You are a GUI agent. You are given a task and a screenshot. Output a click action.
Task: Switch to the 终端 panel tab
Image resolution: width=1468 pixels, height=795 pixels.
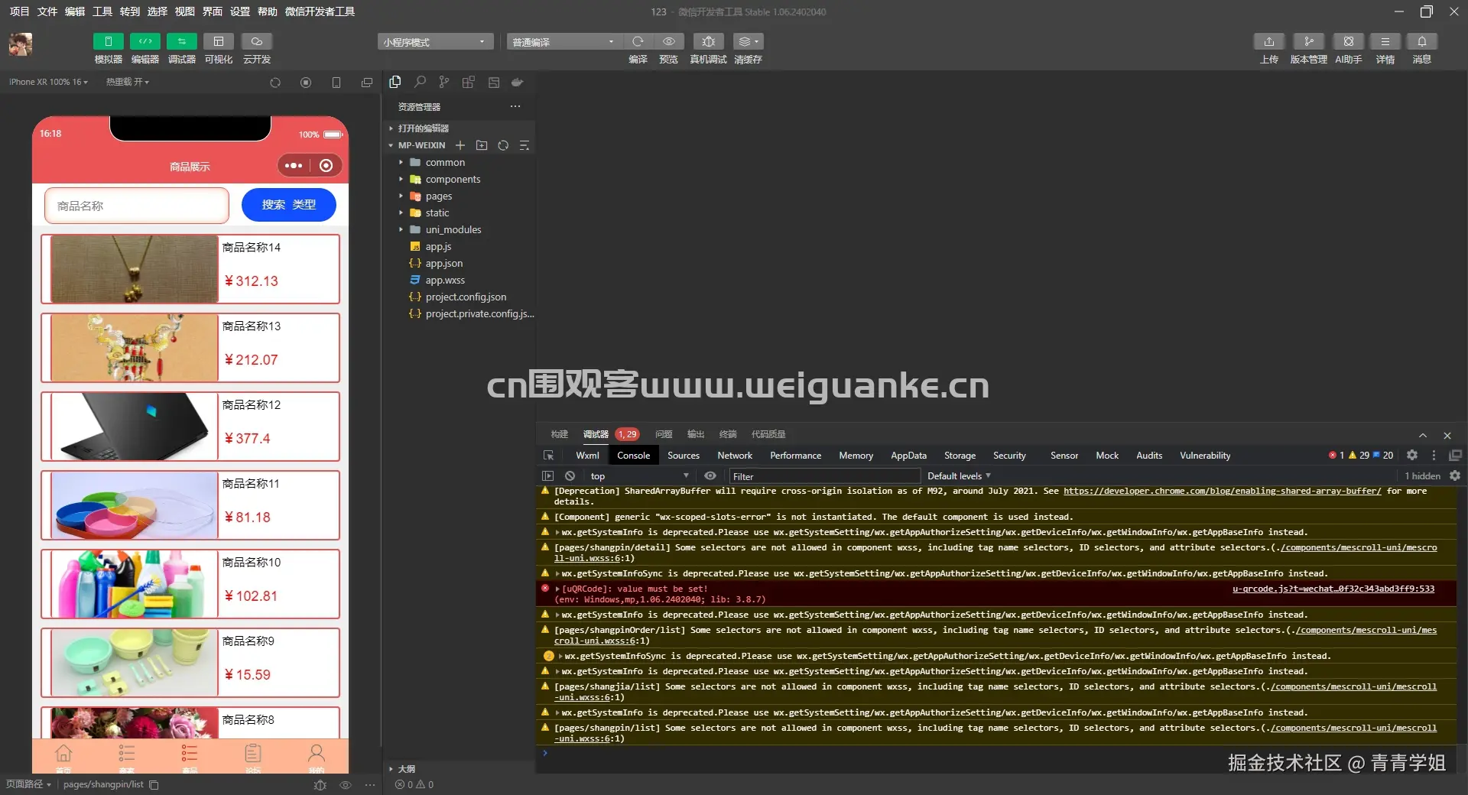point(728,434)
